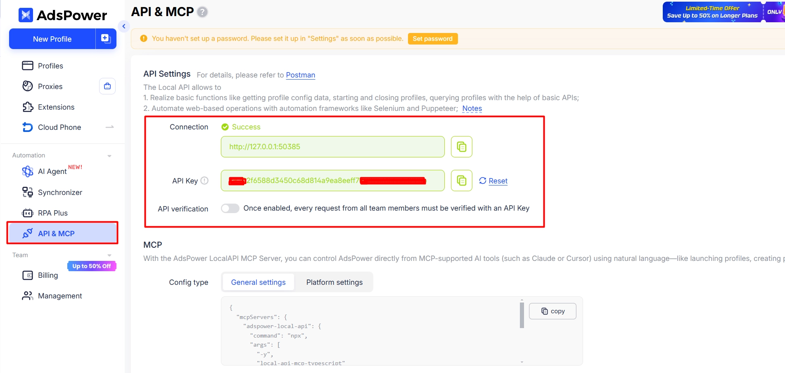The height and width of the screenshot is (373, 785).
Task: Reset the API Key
Action: pos(493,181)
